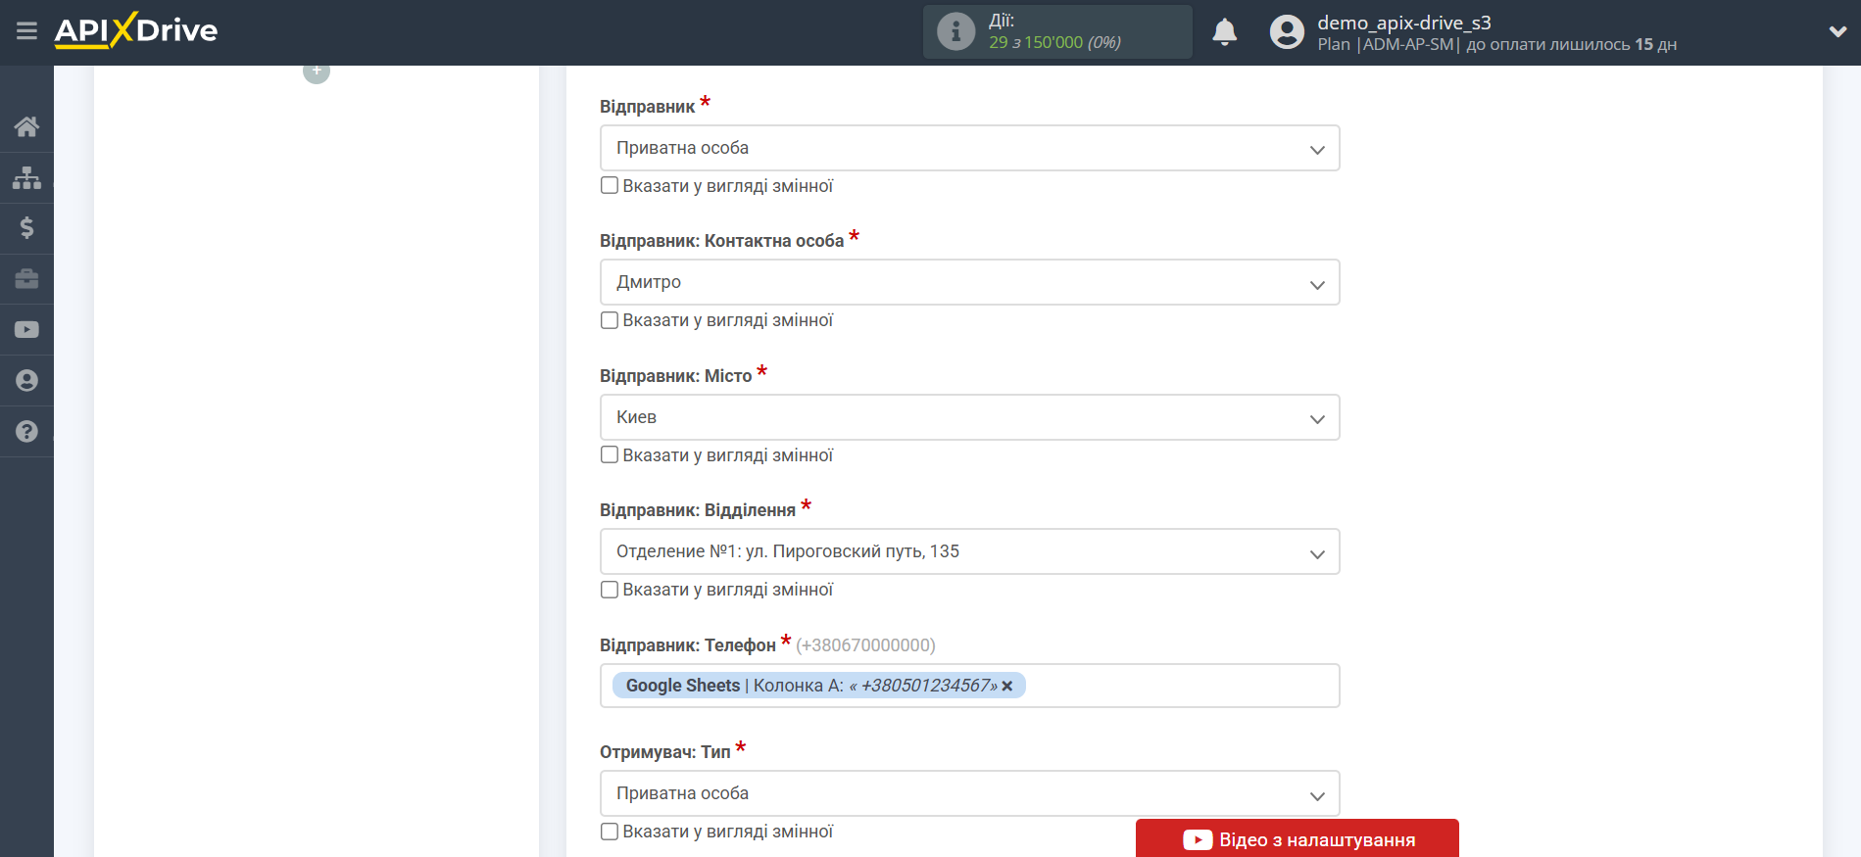Check variable option under Відправник

click(610, 185)
